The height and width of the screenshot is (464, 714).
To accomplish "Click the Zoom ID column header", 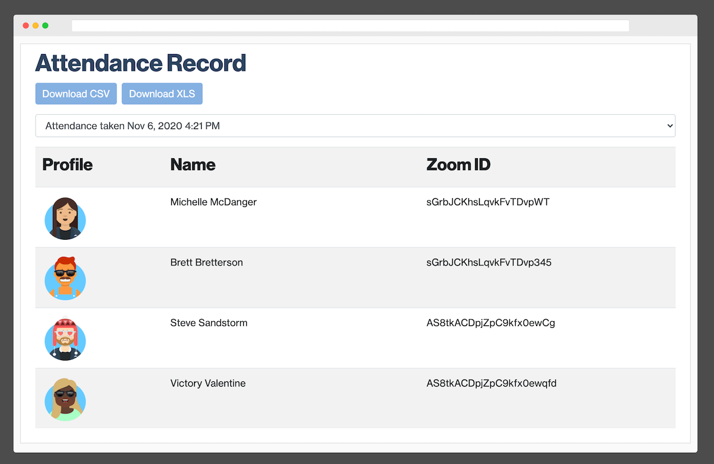I will tap(458, 164).
